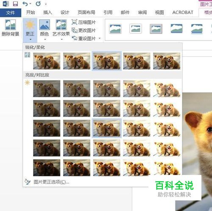Image resolution: width=212 pixels, height=211 pixels.
Task: Choose first-row third brightness/contrast preset
Action: 107,89
